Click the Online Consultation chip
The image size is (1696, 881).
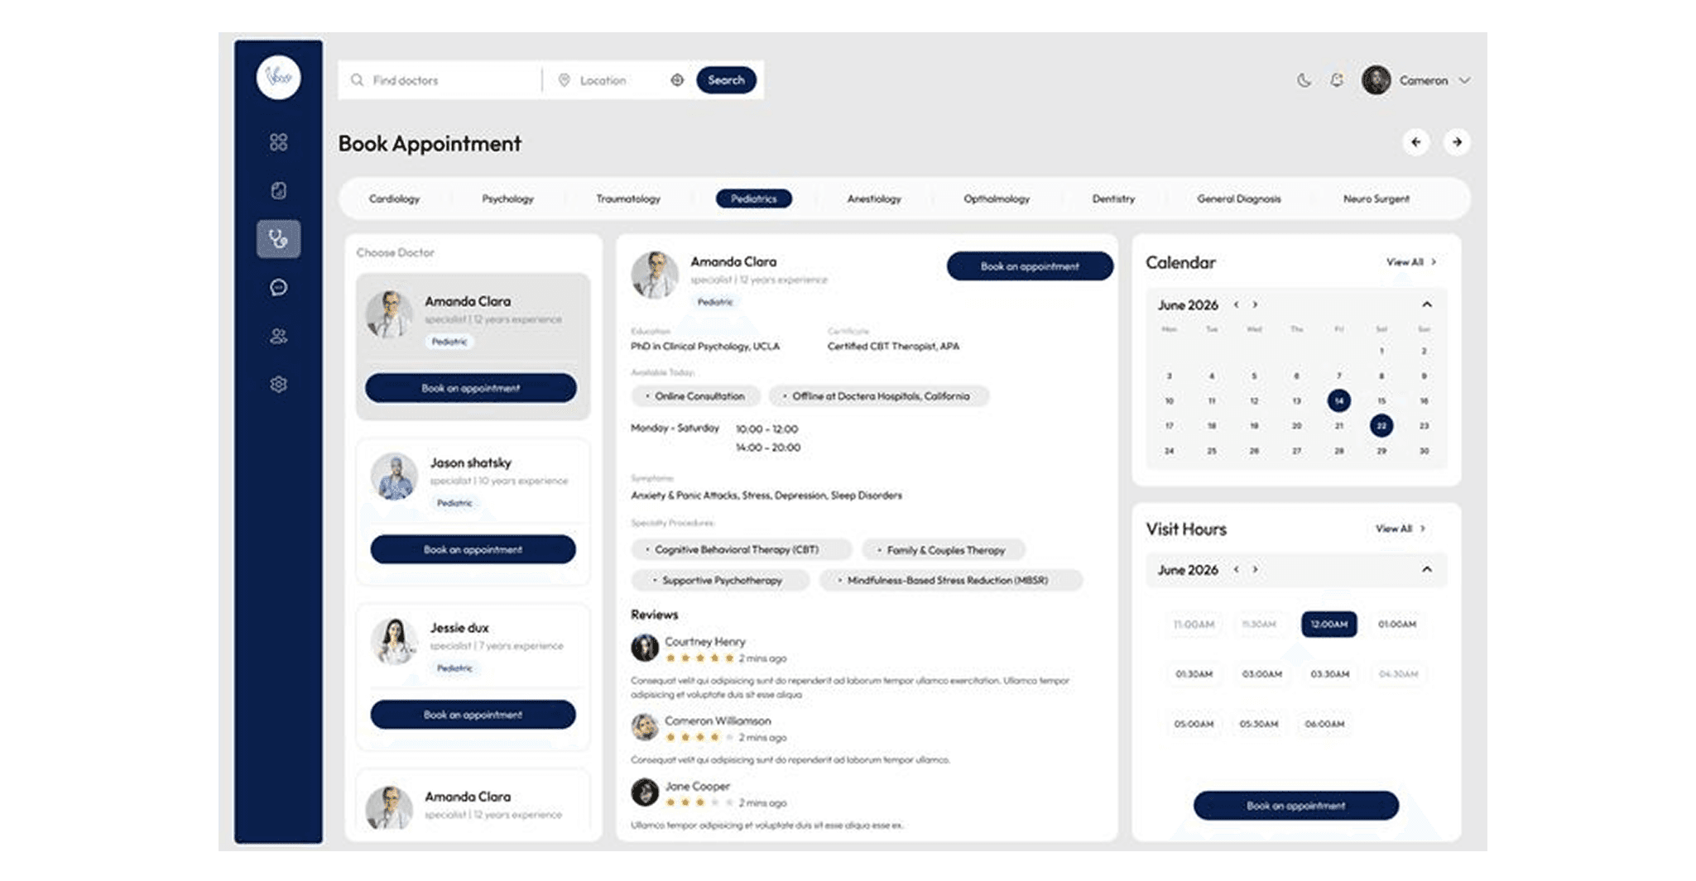[695, 396]
